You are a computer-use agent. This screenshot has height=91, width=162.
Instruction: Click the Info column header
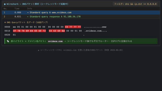coord(30,9)
